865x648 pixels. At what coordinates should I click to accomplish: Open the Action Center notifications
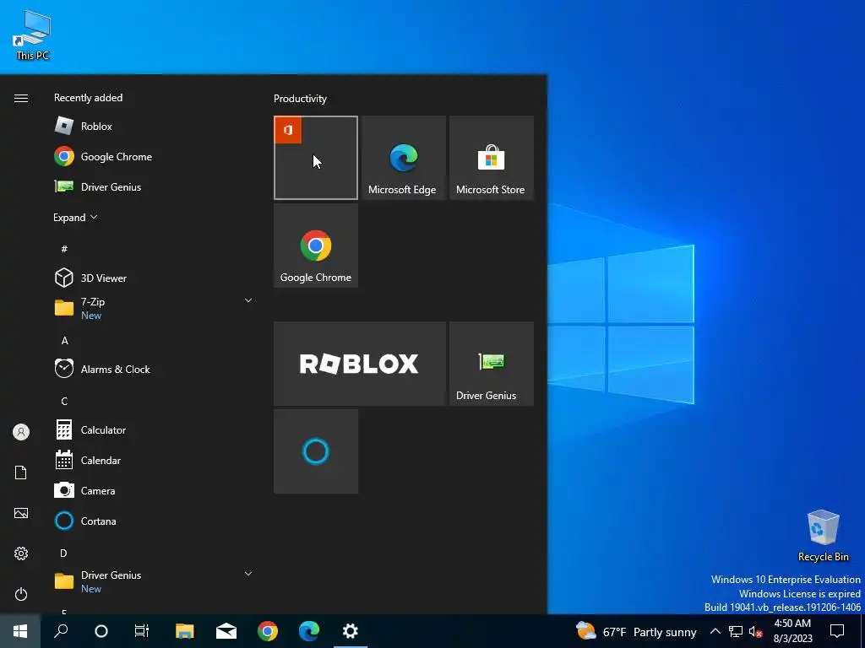click(x=837, y=631)
